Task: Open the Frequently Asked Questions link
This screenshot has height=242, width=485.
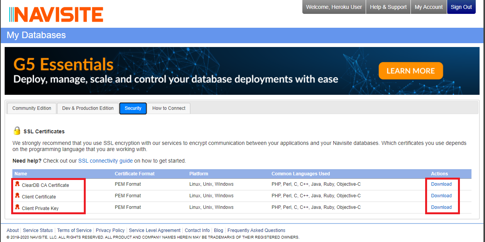Action: pos(256,230)
